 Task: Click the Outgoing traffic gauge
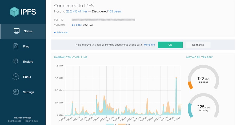point(203,77)
